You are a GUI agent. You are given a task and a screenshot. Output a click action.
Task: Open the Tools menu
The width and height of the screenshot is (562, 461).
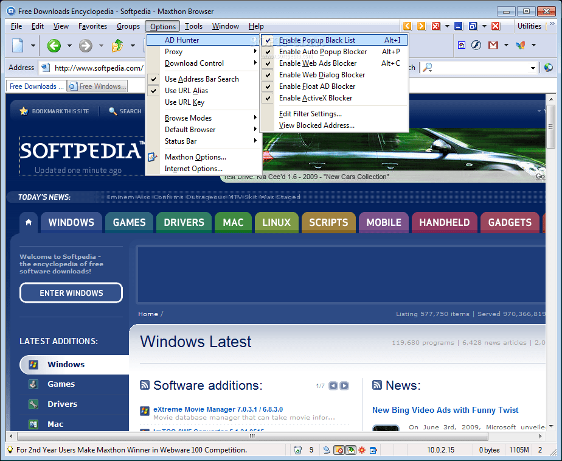tap(193, 26)
